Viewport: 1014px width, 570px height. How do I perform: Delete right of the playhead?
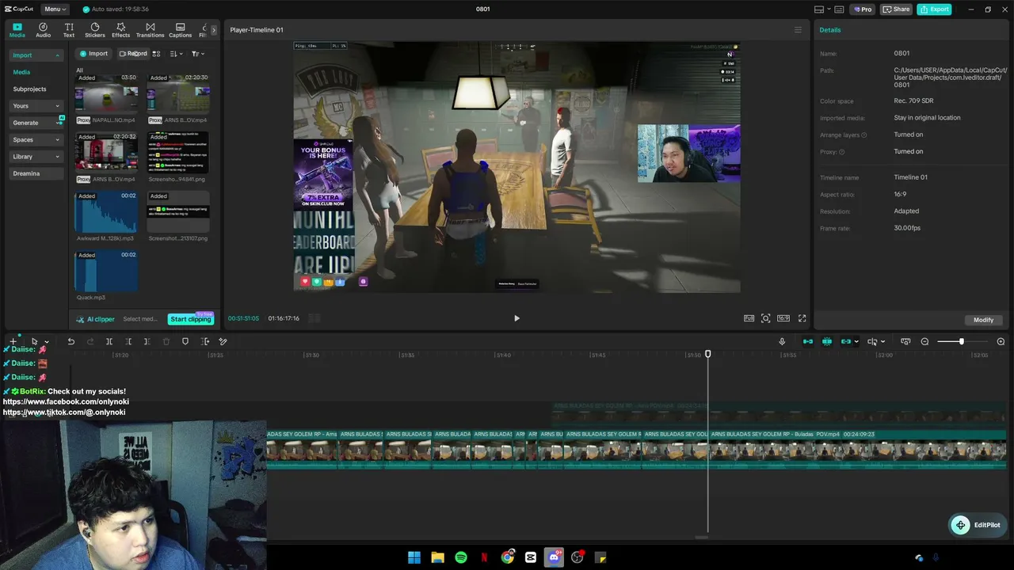[147, 341]
